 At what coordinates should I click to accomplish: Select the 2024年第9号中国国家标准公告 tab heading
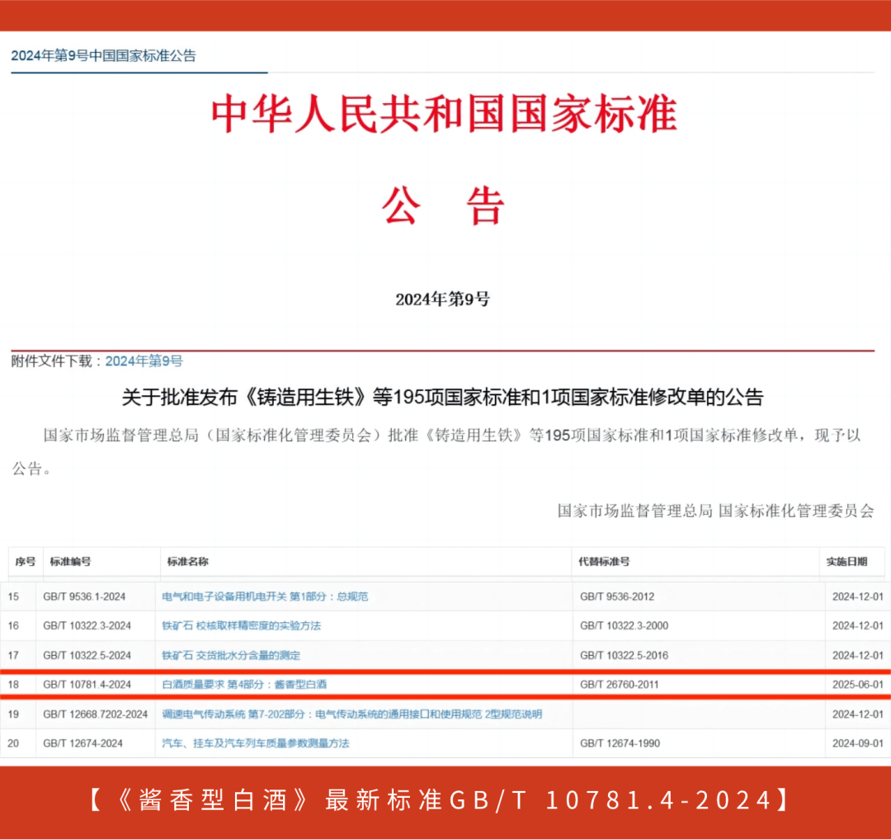tap(103, 55)
